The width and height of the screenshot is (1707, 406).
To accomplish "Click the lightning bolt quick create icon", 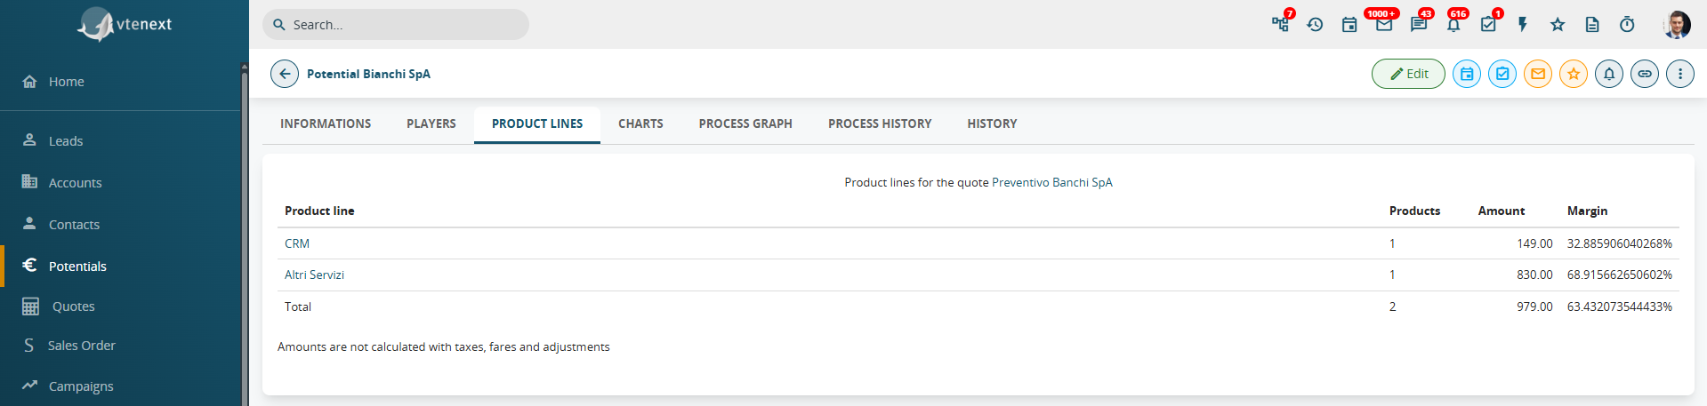I will [x=1523, y=24].
